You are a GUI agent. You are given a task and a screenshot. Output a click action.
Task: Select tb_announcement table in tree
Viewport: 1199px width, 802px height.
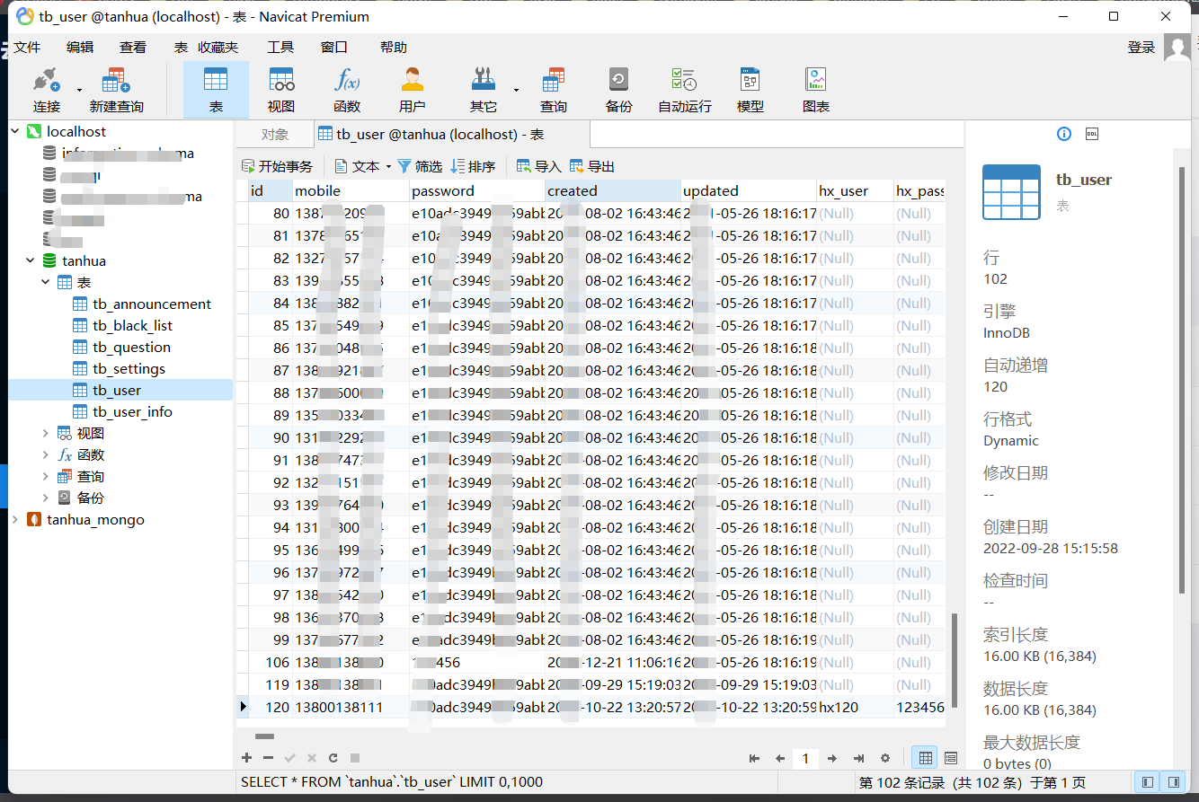point(152,304)
